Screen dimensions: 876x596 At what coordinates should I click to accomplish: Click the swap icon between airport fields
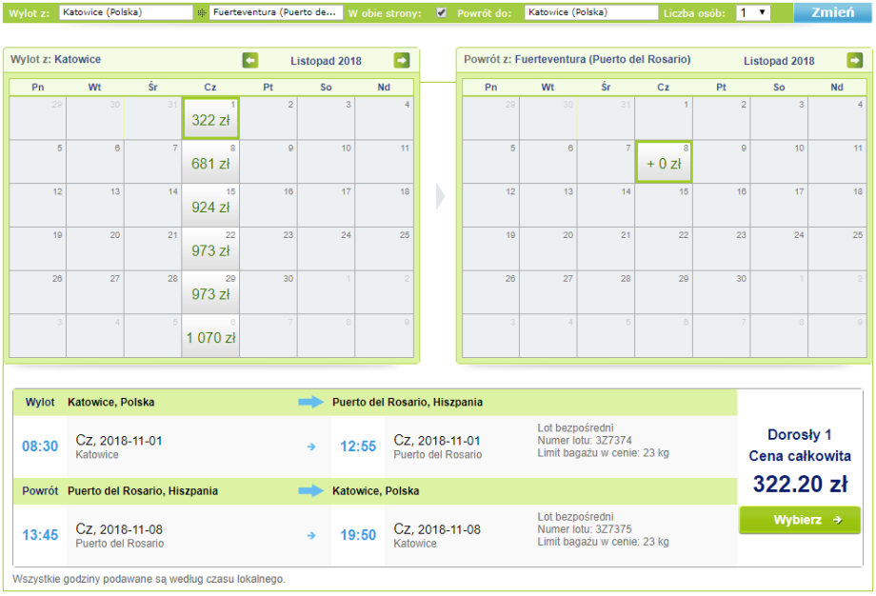(201, 13)
